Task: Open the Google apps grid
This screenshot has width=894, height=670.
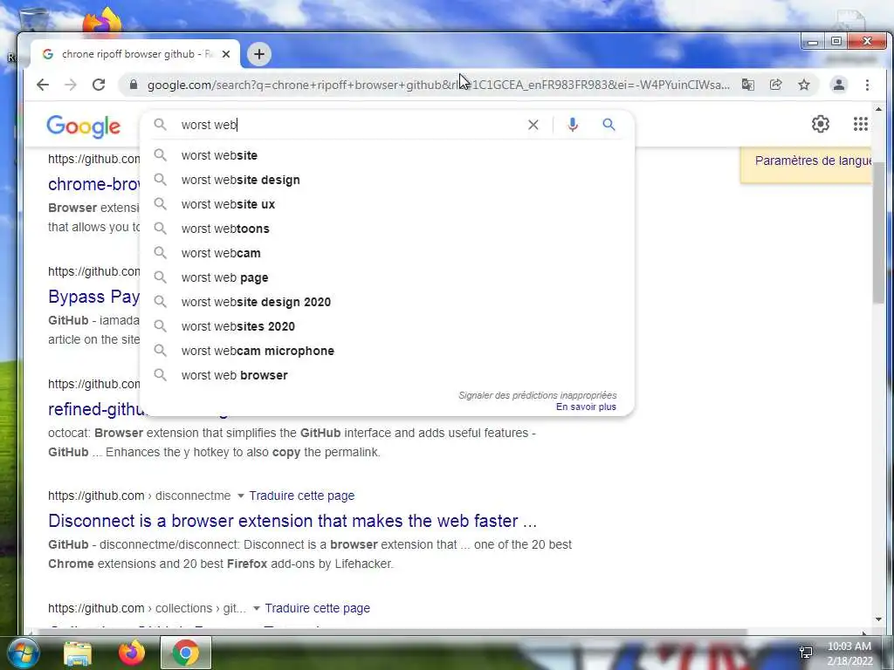Action: coord(860,124)
